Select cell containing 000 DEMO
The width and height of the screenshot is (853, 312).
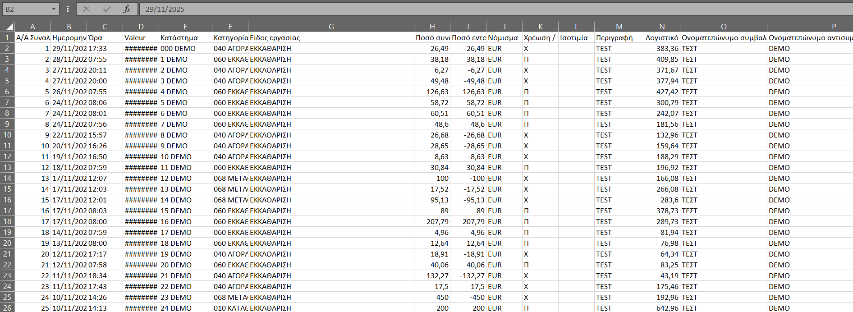coord(185,49)
